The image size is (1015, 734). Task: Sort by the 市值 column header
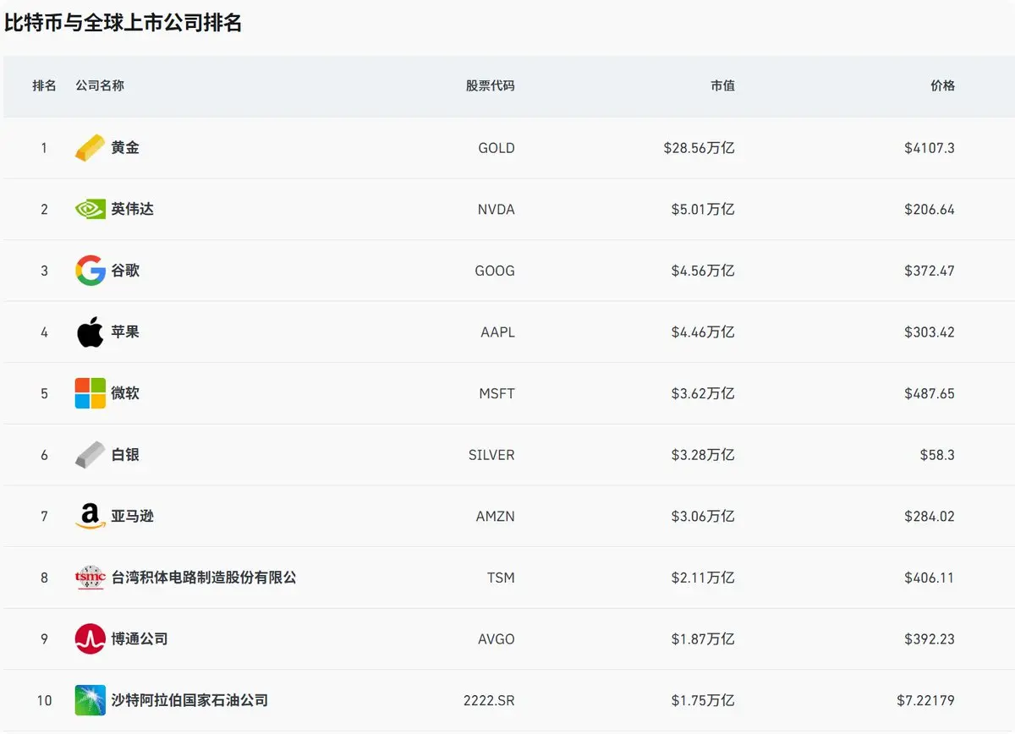pos(722,85)
